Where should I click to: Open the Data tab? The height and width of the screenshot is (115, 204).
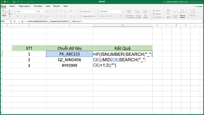(48, 6)
